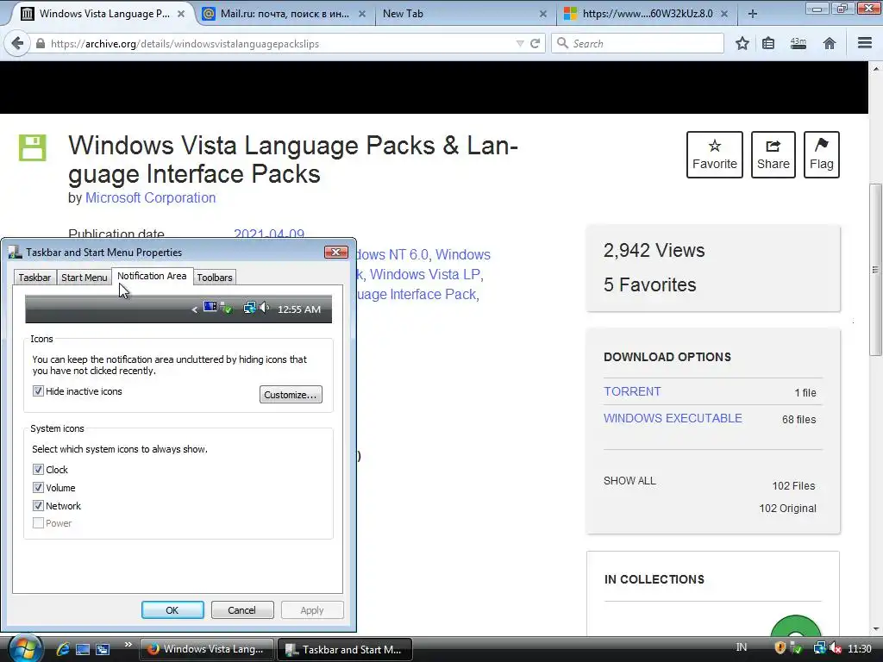Focus the browser Search field
Screen dimensions: 883x662
(637, 43)
